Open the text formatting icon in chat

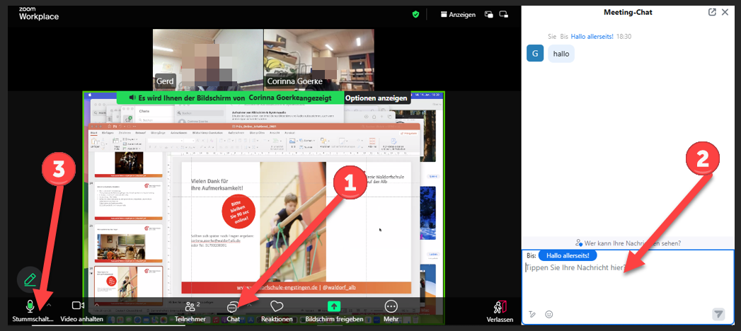coord(532,314)
